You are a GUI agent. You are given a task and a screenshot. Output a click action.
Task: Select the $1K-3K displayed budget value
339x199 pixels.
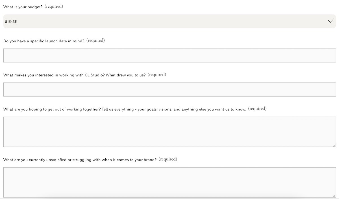click(11, 21)
